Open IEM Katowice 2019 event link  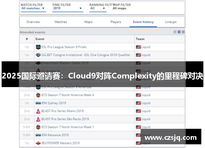click(x=55, y=135)
